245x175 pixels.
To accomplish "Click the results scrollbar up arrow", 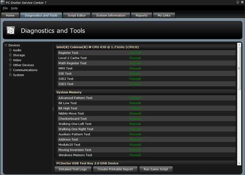I will [239, 45].
